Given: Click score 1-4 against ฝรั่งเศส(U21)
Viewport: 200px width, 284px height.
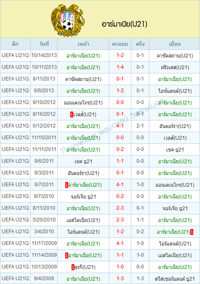Looking at the screenshot, I should click(120, 67).
